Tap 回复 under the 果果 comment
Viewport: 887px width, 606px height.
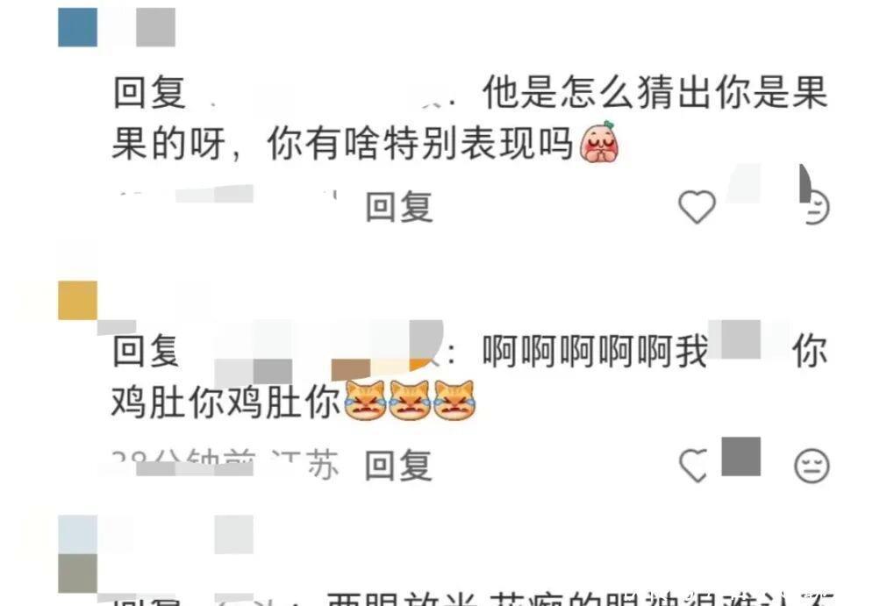point(399,207)
